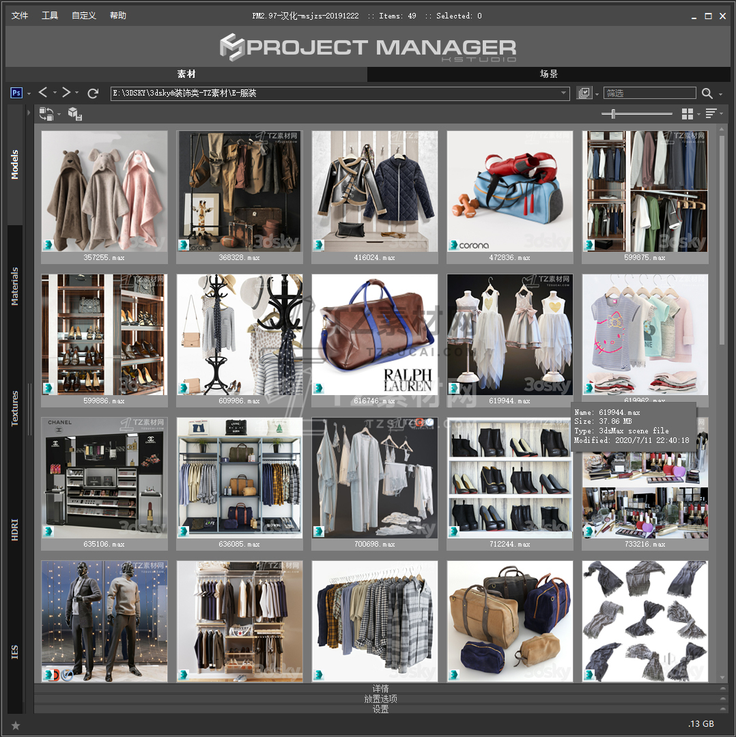Image resolution: width=736 pixels, height=737 pixels.
Task: Open the 工具 menu
Action: click(50, 16)
